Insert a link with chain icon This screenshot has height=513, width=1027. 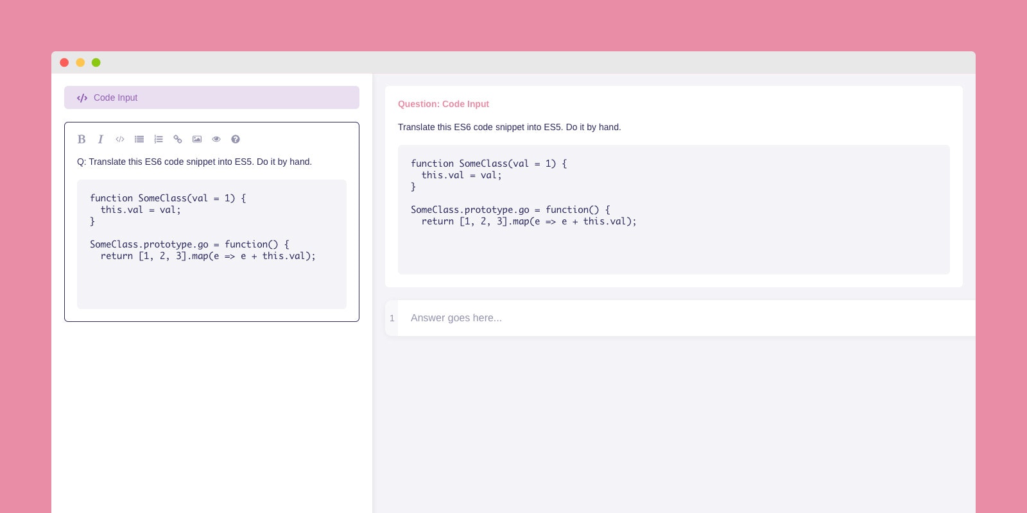coord(178,139)
